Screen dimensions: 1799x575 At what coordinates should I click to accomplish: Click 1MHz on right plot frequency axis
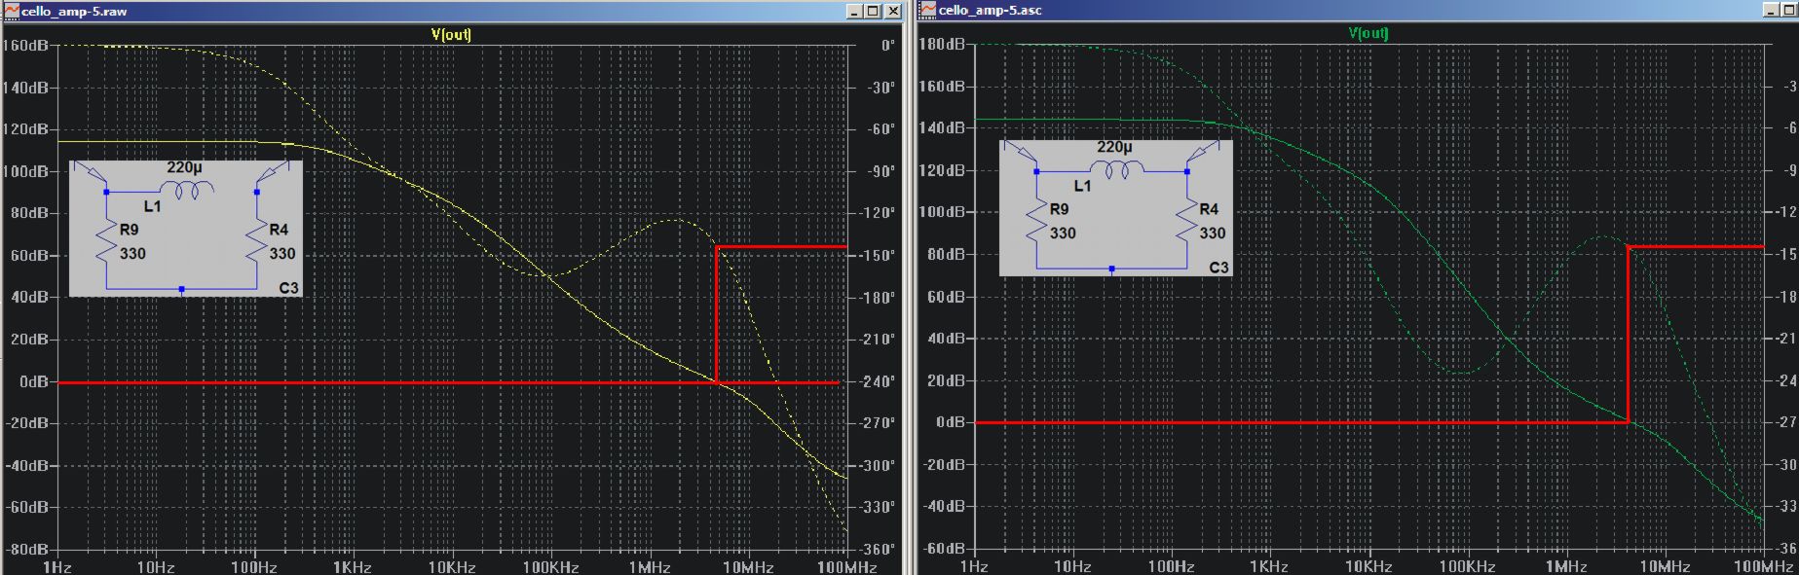tap(1566, 566)
